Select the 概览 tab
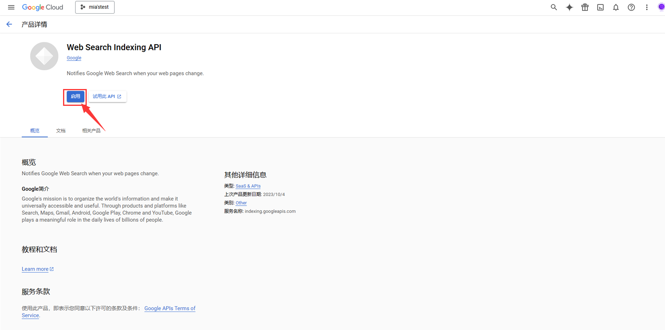This screenshot has width=665, height=330. (x=35, y=131)
